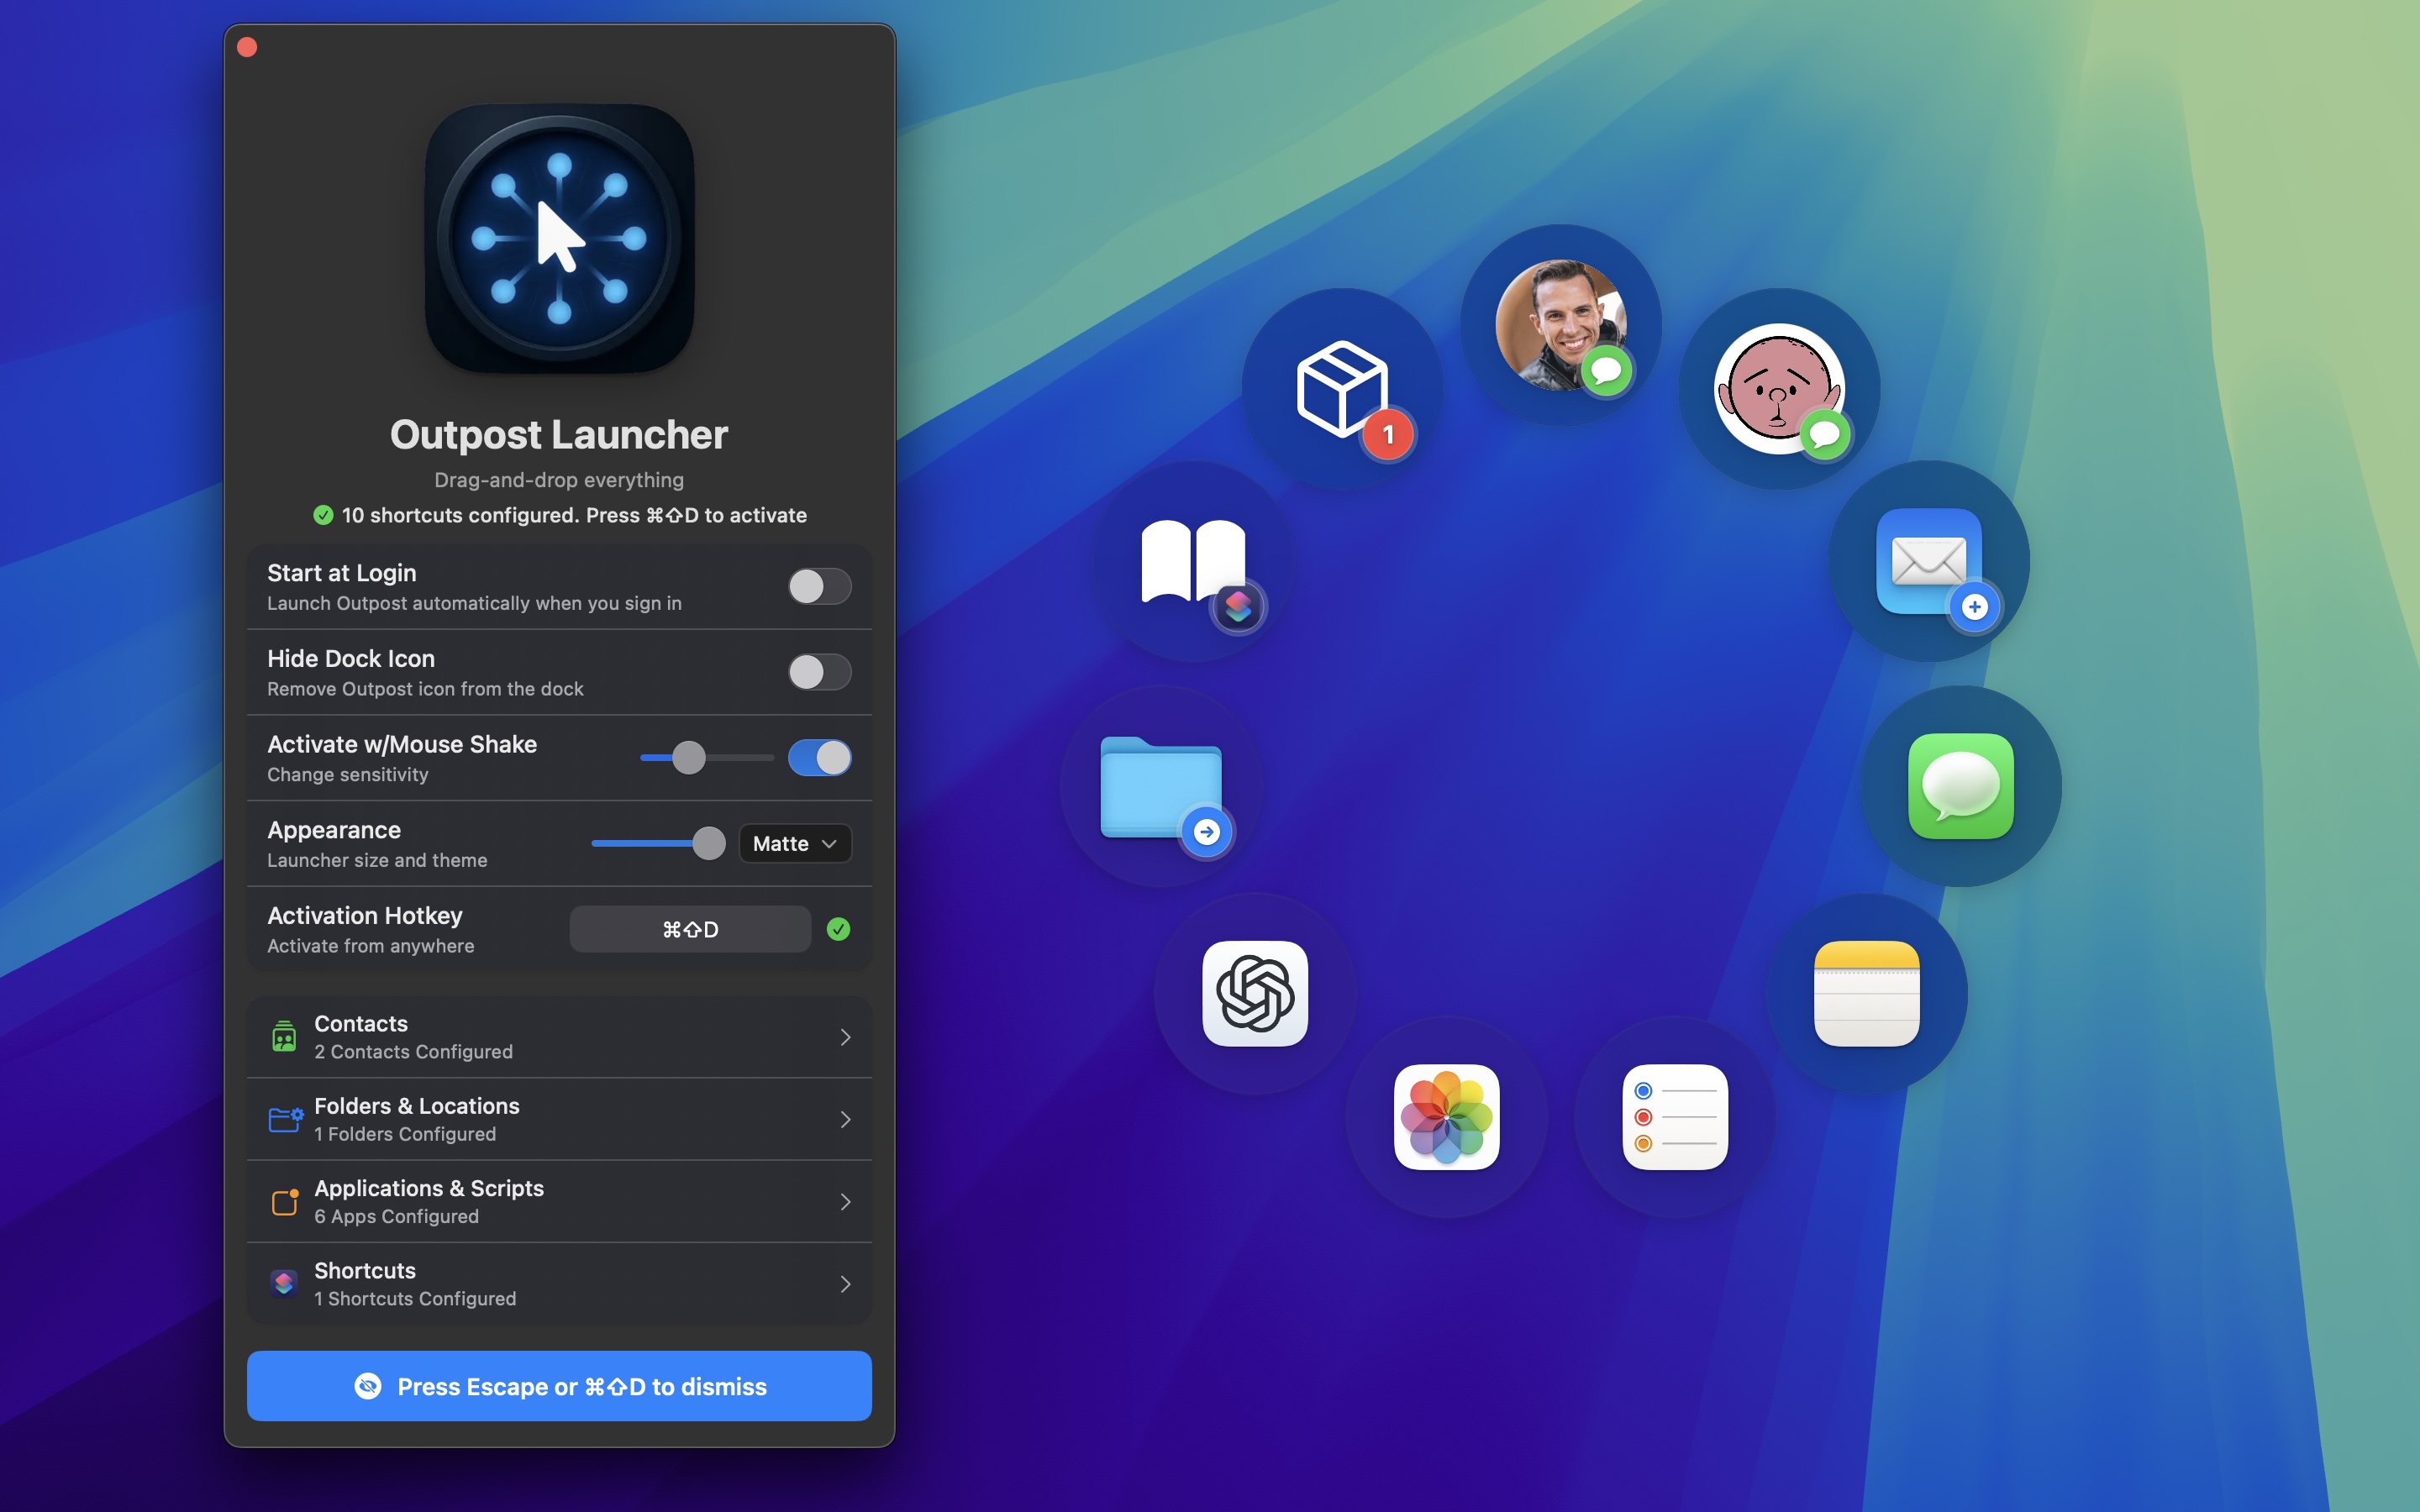Launch Messages from the ring
2420x1512 pixels.
pyautogui.click(x=1962, y=785)
